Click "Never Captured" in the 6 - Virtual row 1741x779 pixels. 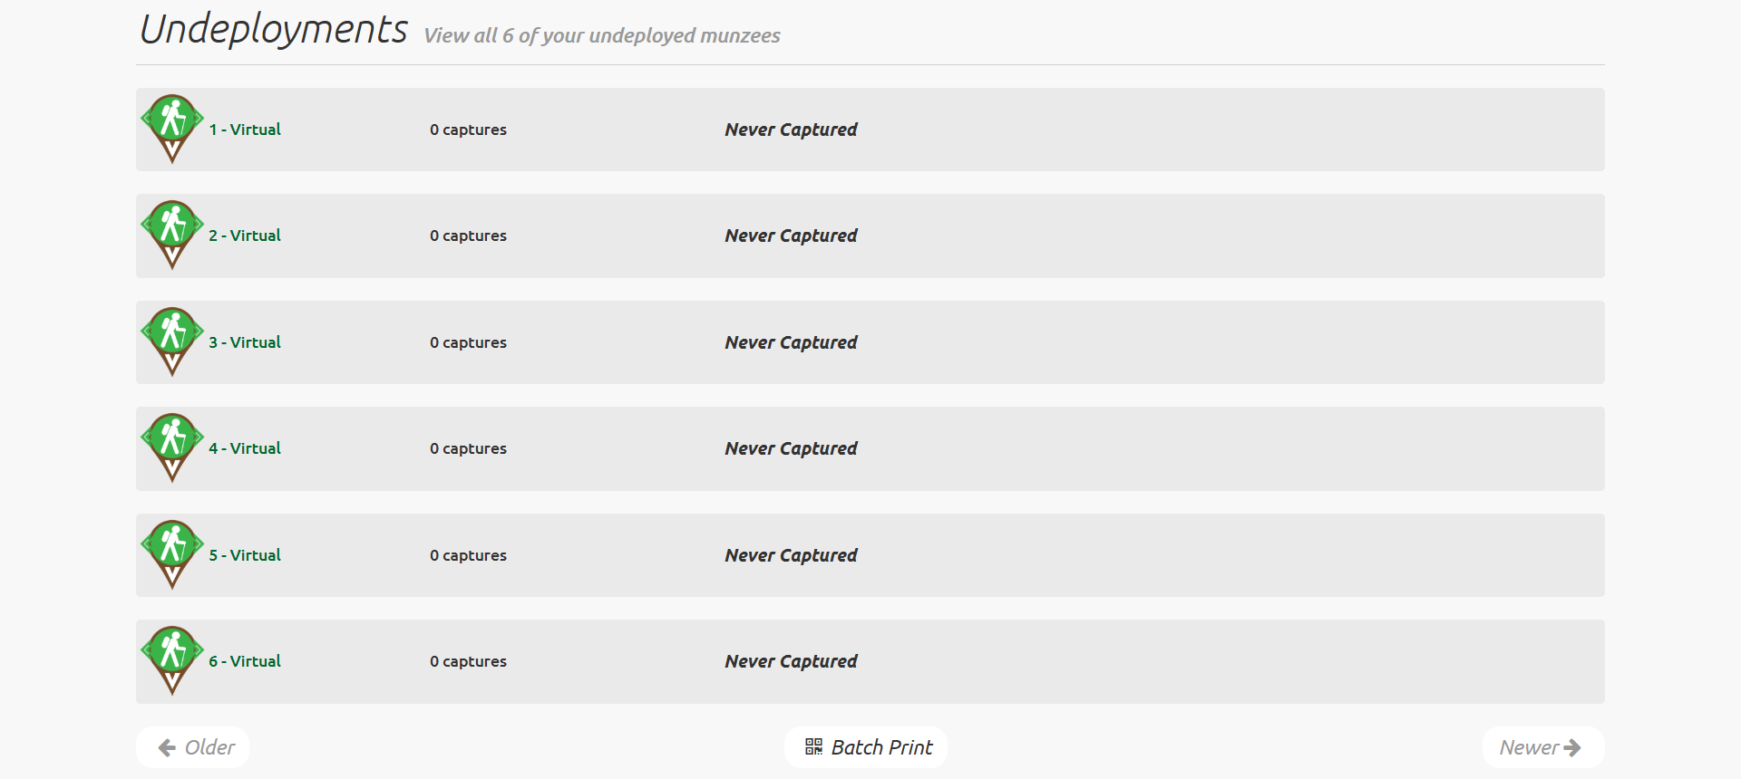coord(791,661)
